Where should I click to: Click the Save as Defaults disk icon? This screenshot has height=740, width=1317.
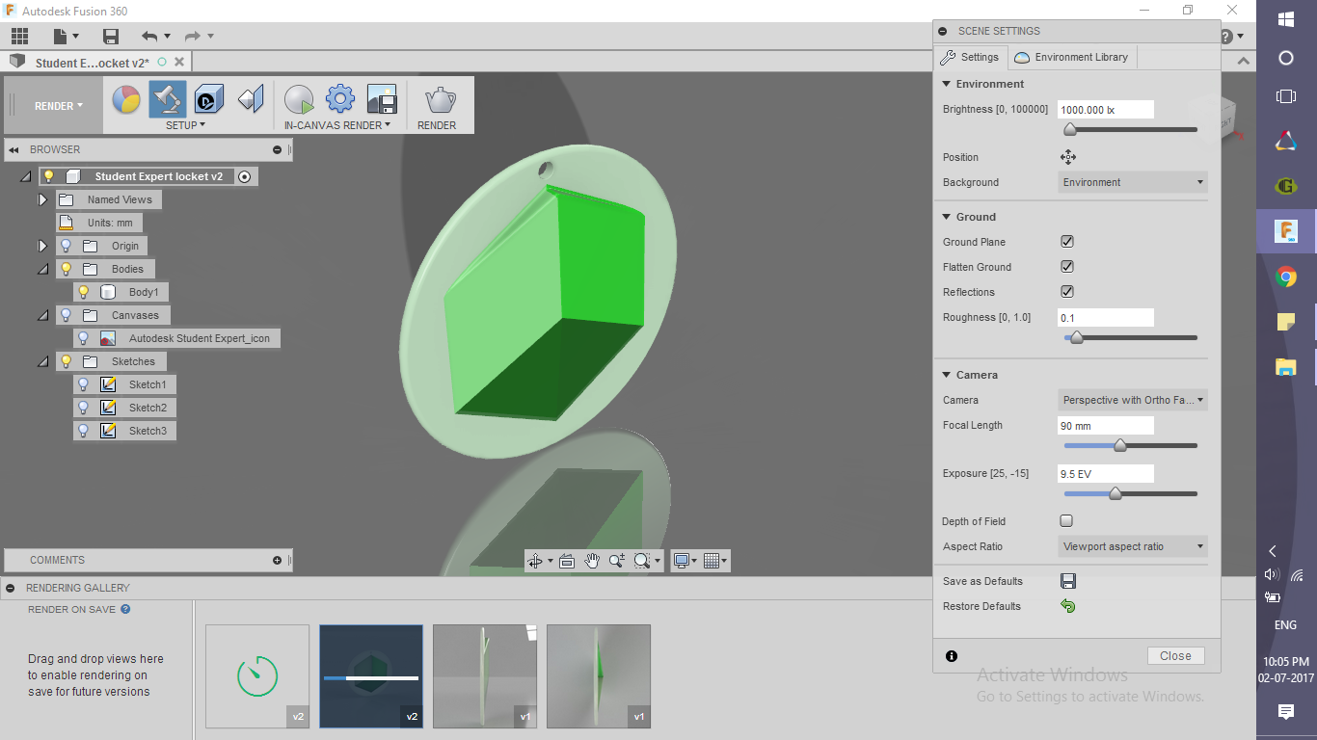pyautogui.click(x=1067, y=581)
